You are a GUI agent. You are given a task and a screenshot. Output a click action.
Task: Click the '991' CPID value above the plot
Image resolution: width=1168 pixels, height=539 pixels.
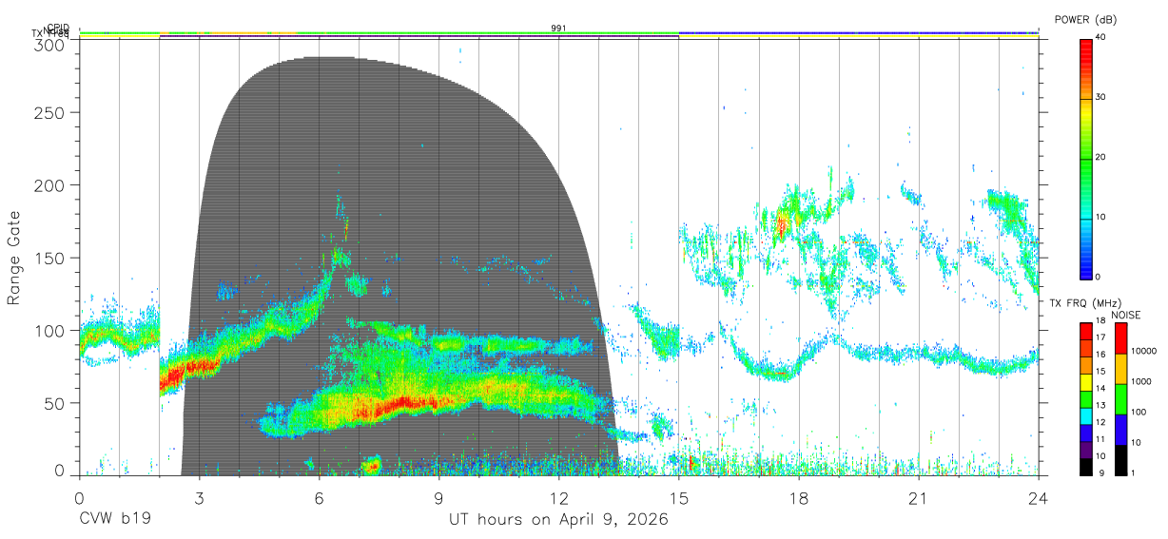point(559,29)
